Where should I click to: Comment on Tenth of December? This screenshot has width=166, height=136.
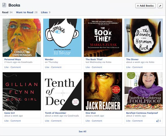coord(56,121)
